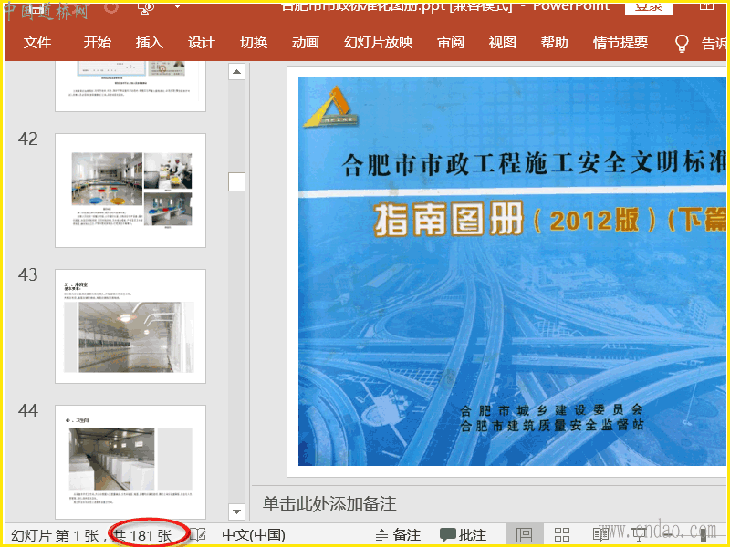
Task: Start slideshow from beginning via title bar icon
Action: 146,7
